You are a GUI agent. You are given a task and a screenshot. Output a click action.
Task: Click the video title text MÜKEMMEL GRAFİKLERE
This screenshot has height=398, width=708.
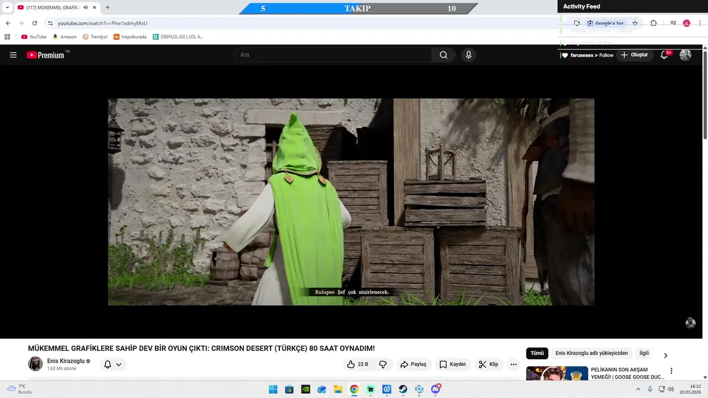(201, 348)
